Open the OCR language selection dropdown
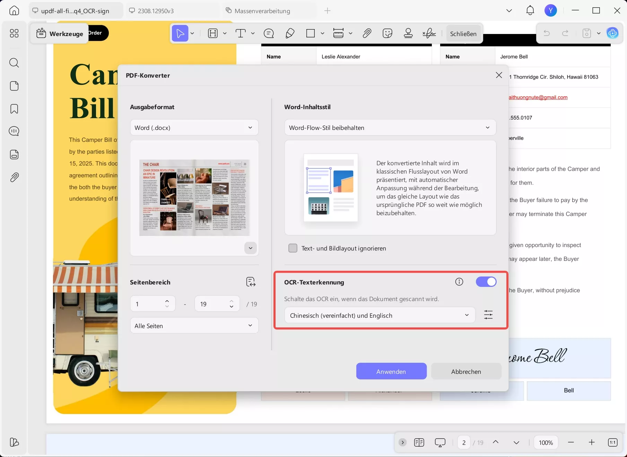The height and width of the screenshot is (457, 627). tap(380, 315)
